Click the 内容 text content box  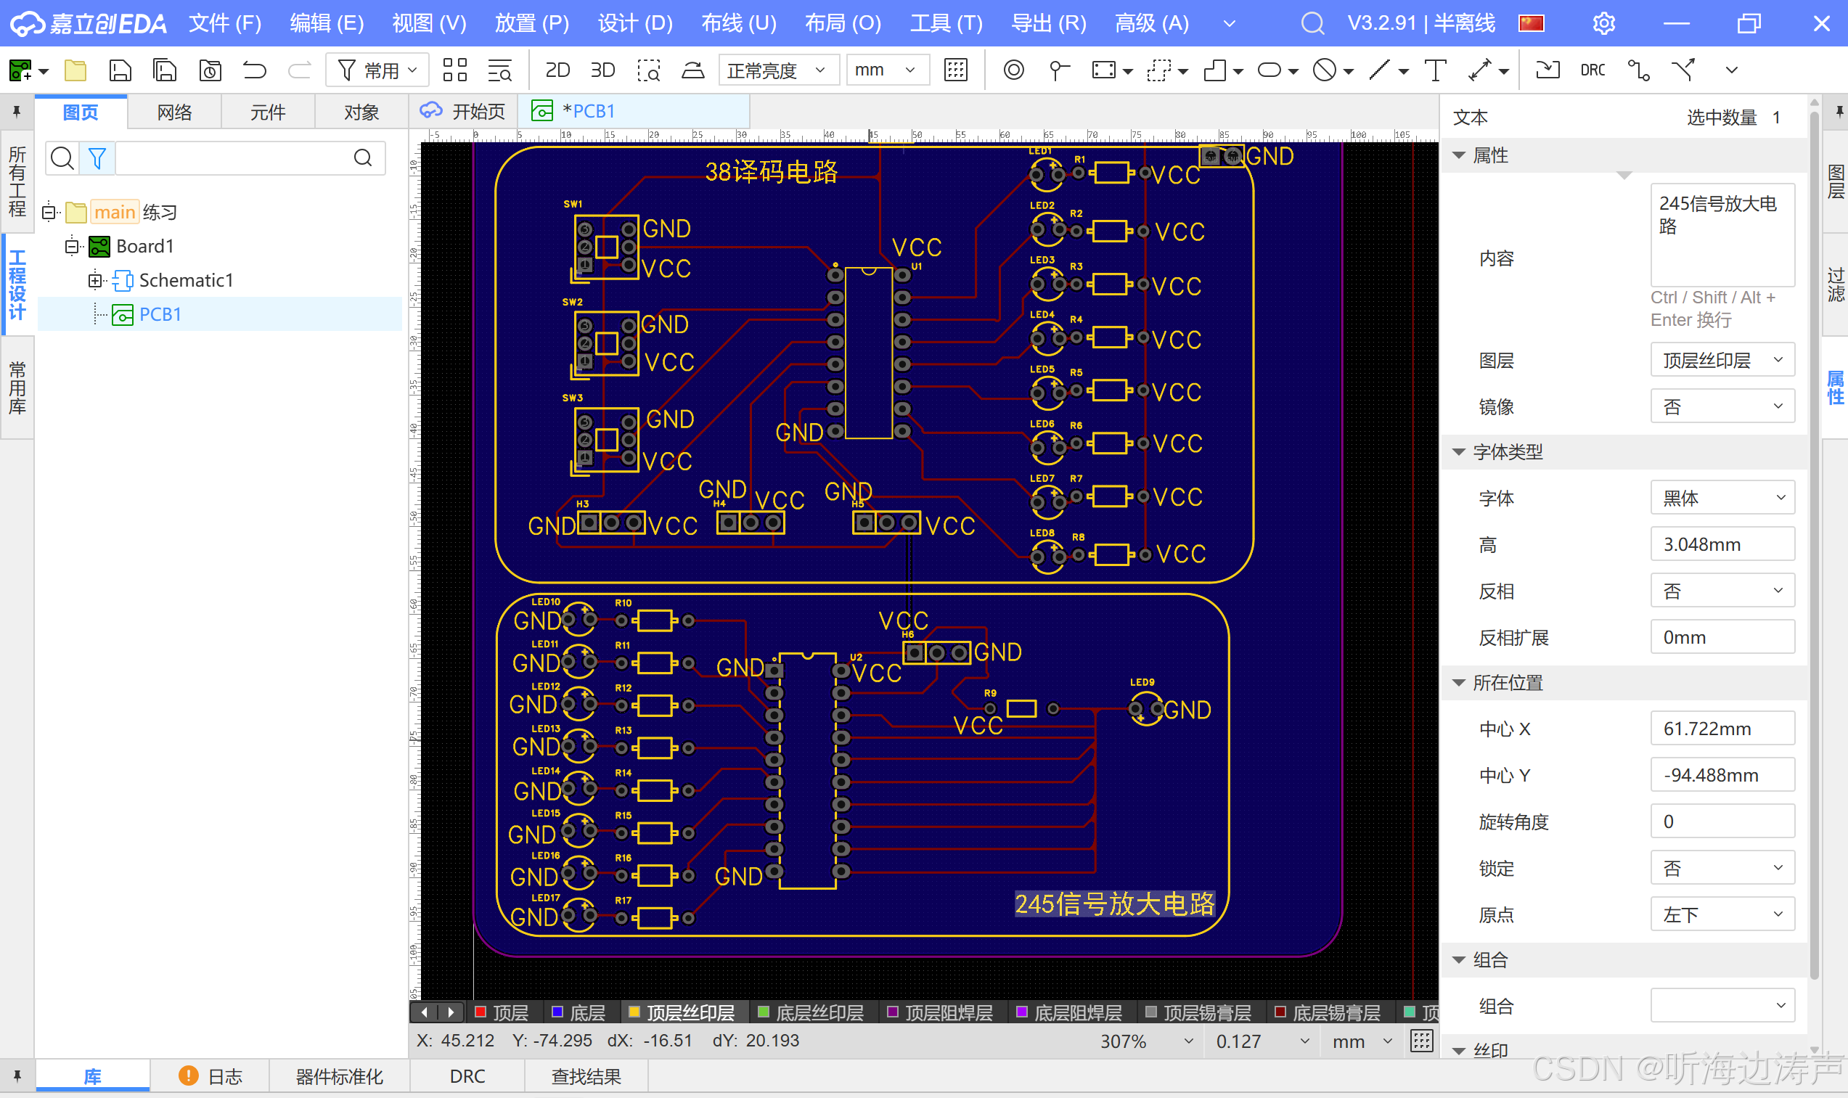tap(1722, 235)
